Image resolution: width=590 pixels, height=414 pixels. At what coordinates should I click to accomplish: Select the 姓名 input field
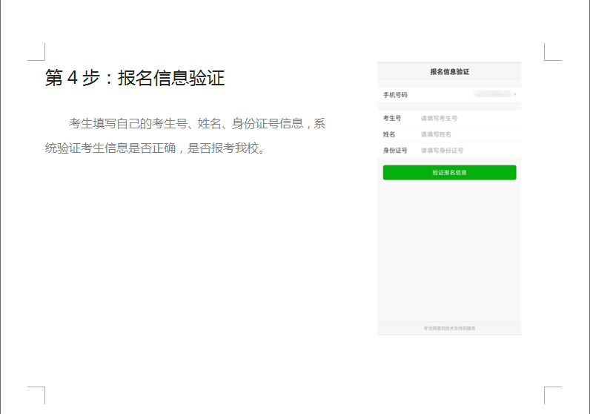[467, 134]
